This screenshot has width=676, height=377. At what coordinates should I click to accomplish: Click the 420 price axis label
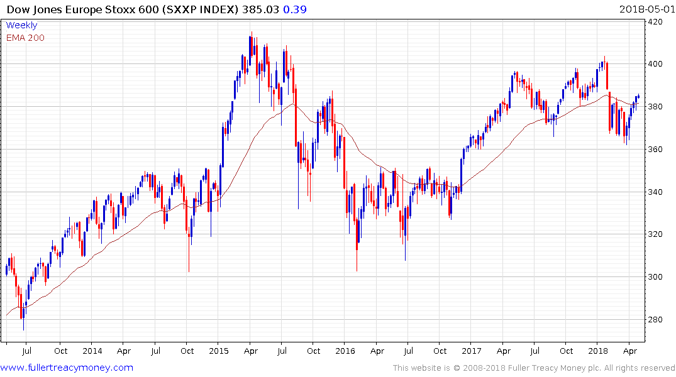[x=655, y=22]
